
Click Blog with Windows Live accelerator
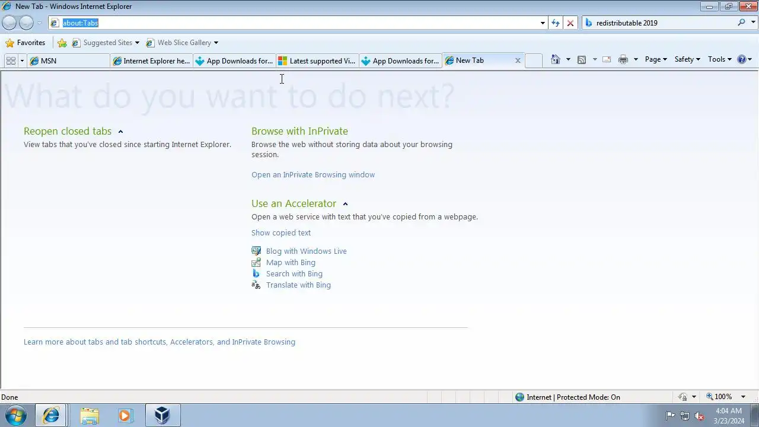(307, 251)
